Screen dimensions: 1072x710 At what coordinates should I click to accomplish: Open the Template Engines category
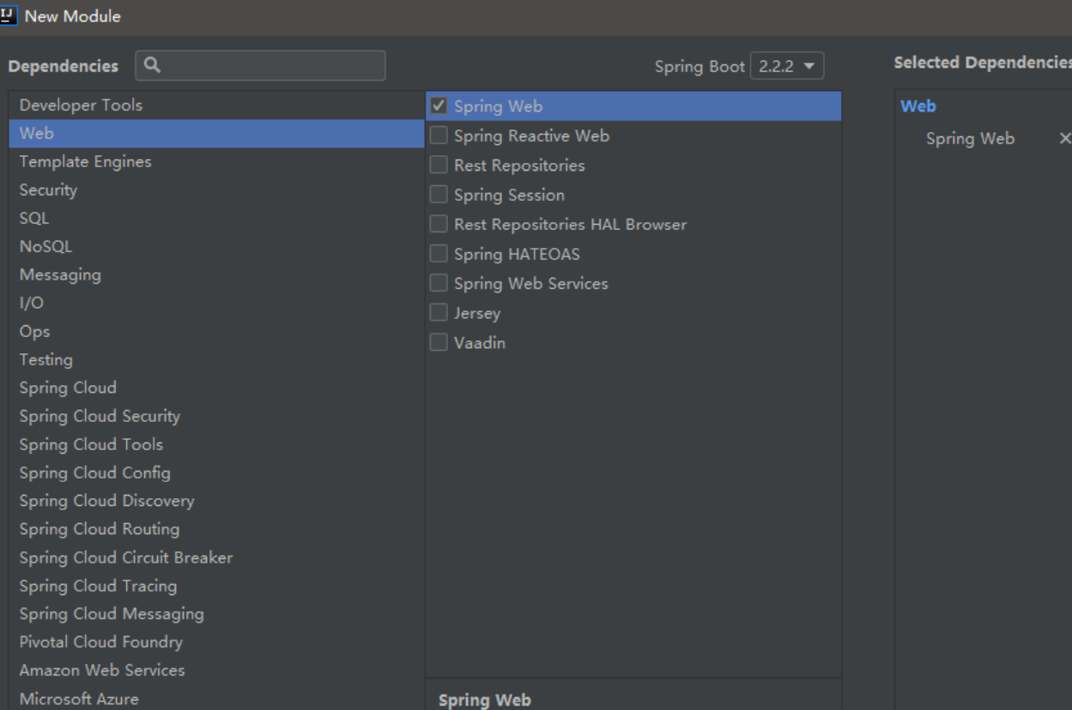pos(216,162)
